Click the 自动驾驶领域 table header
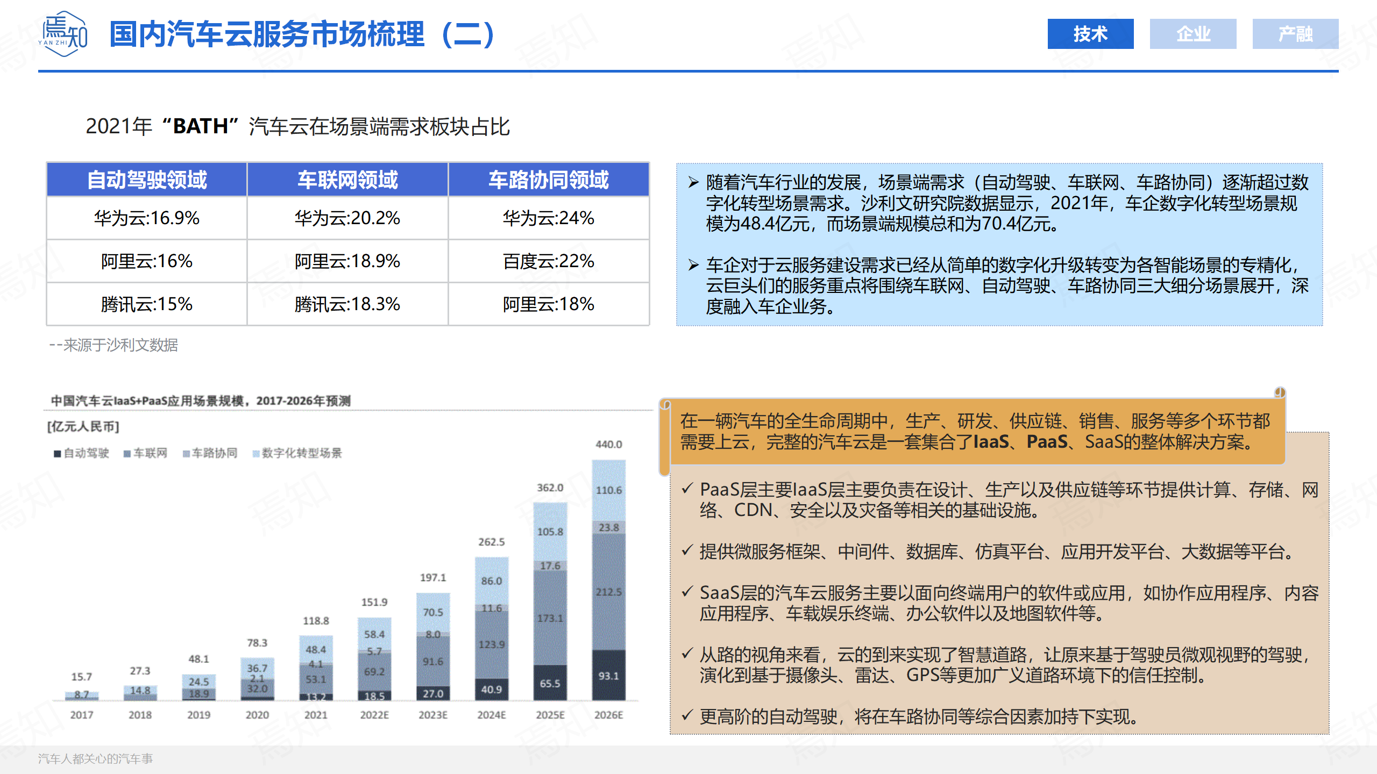 (x=147, y=180)
